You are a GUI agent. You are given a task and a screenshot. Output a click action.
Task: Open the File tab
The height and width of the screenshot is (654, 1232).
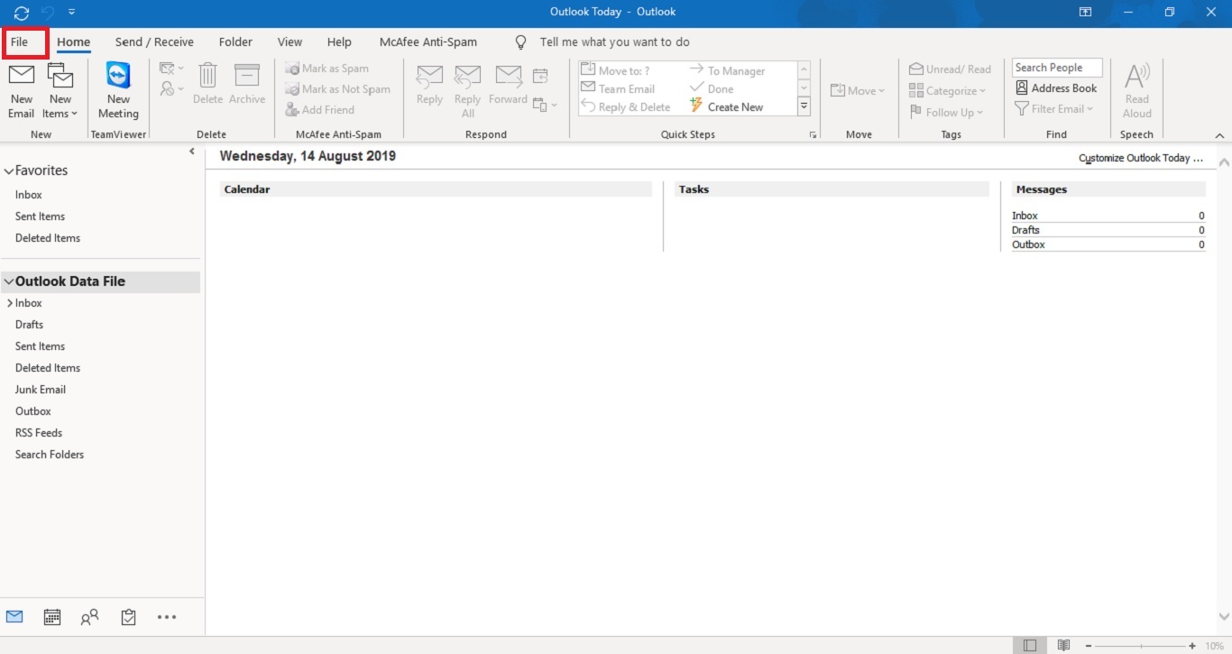click(19, 42)
